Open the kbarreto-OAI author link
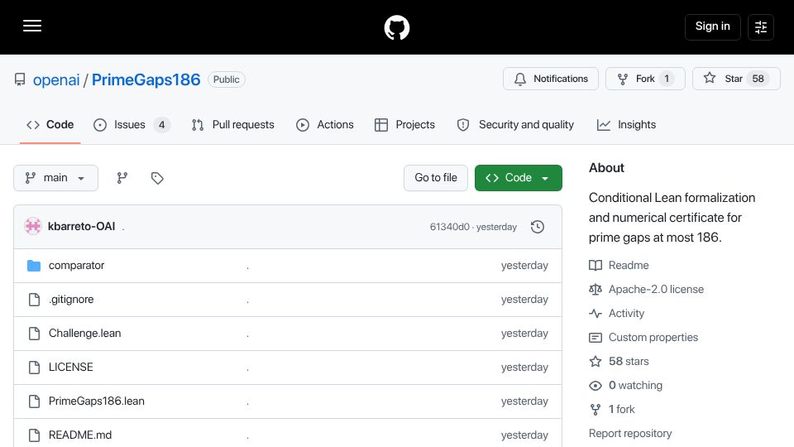The width and height of the screenshot is (794, 447). click(82, 227)
